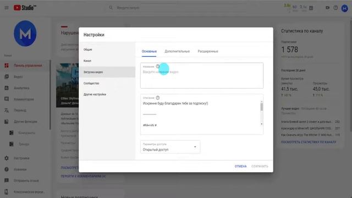The image size is (352, 198).
Task: Click Панель управления sidebar label
Action: (x=28, y=65)
